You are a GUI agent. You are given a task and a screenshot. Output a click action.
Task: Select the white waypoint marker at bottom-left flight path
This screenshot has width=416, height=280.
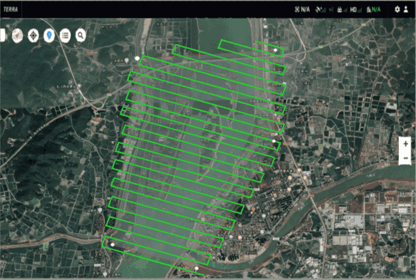pyautogui.click(x=113, y=244)
